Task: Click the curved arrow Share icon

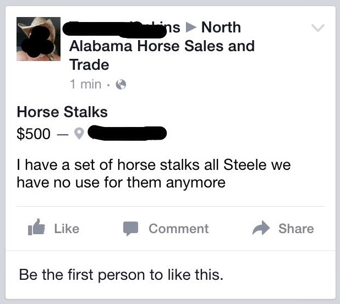Action: click(261, 228)
